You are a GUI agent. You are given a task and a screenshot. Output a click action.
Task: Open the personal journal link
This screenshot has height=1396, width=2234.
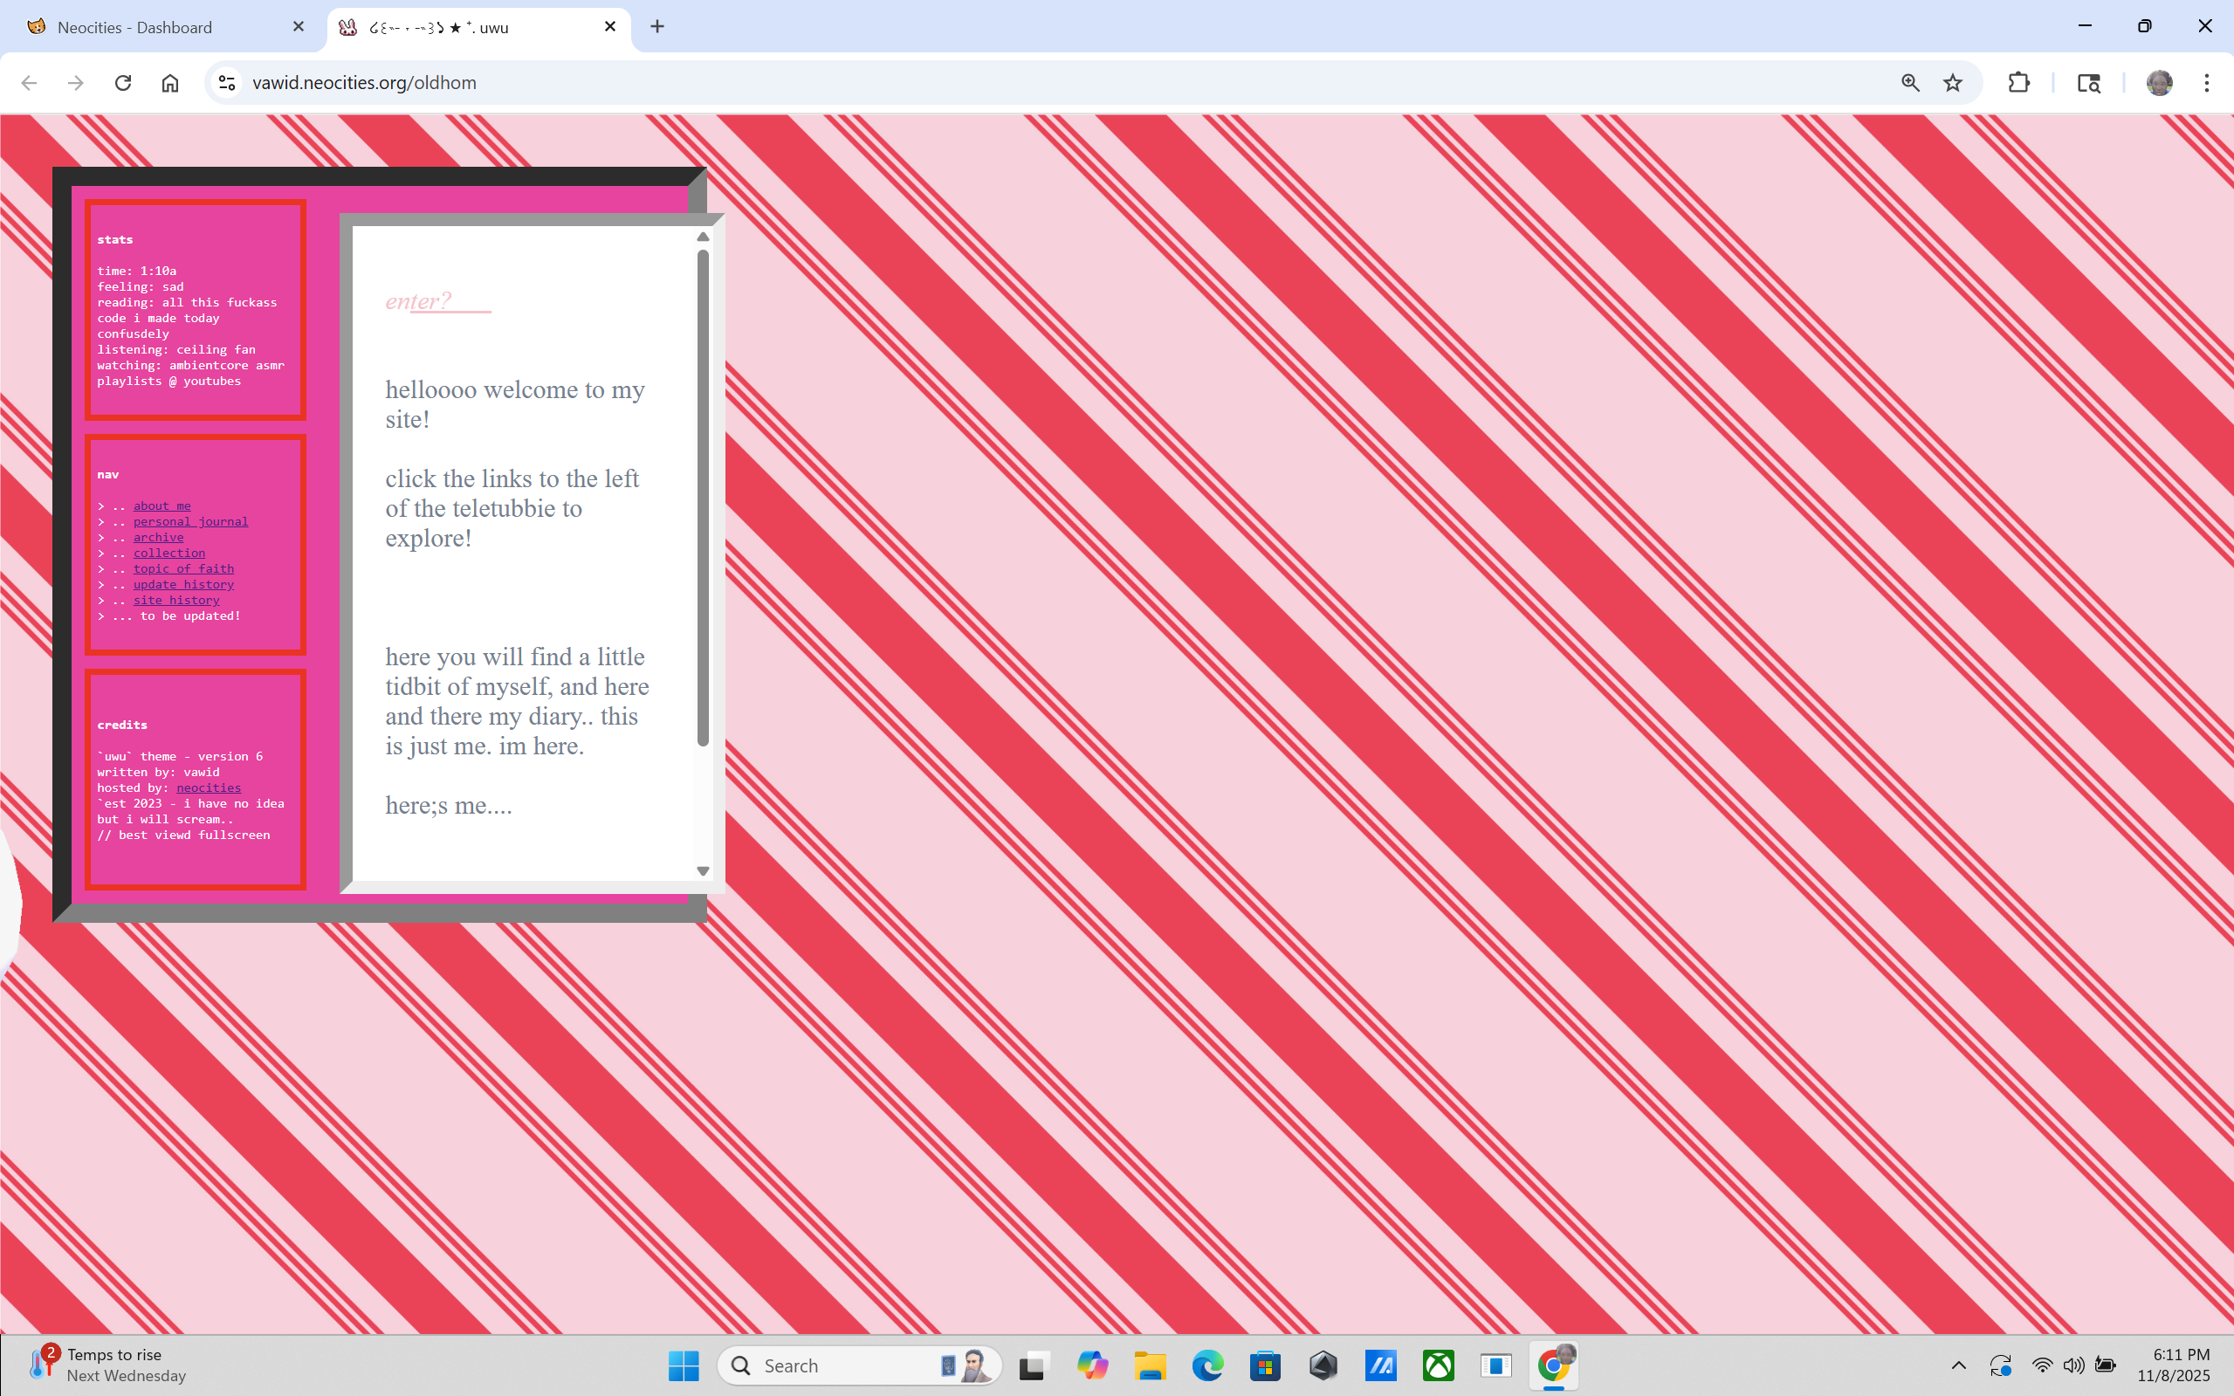(190, 522)
